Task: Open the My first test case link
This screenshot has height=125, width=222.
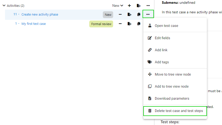Action: tap(33, 24)
